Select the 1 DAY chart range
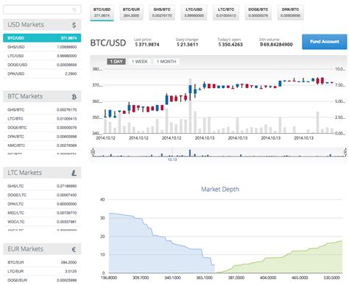 [x=116, y=62]
